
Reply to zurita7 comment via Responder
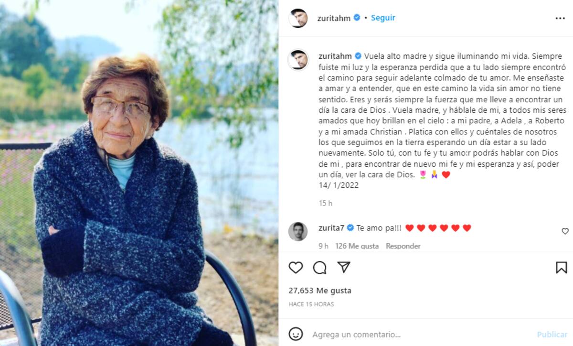point(403,246)
